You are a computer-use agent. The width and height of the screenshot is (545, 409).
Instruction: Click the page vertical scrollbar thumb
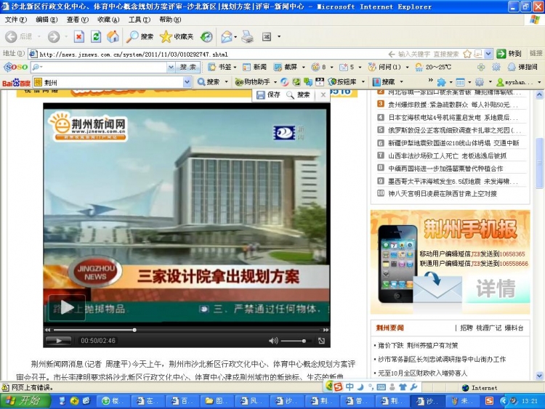[539, 163]
